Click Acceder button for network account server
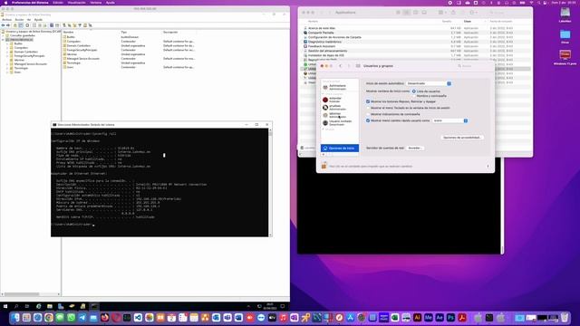 (414, 148)
